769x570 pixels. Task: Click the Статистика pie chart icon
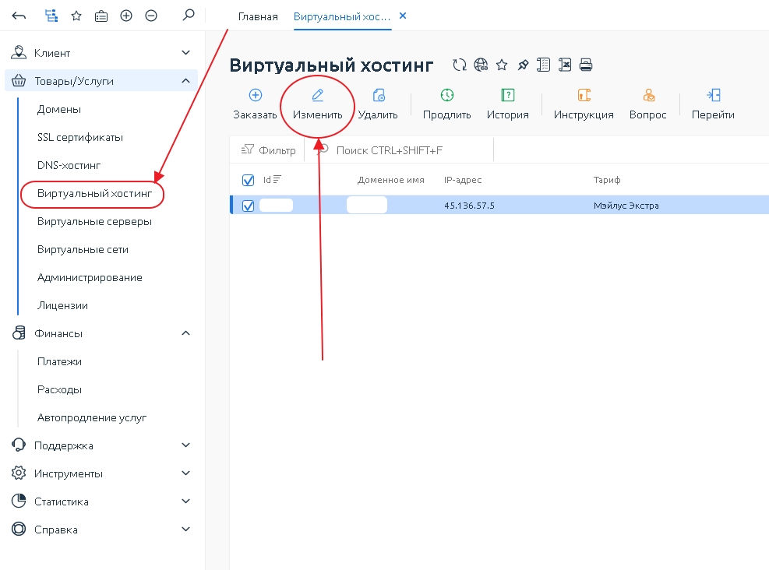[x=19, y=501]
